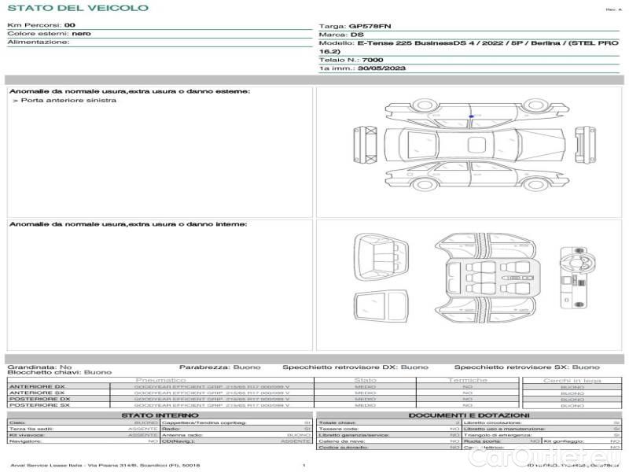Click the open trunk interior diagram
This screenshot has height=472, width=629.
(381, 254)
